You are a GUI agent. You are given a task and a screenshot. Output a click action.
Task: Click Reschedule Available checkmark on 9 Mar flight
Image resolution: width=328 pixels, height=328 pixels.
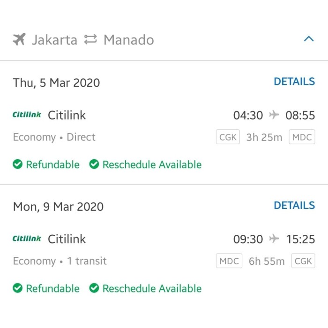click(x=94, y=288)
